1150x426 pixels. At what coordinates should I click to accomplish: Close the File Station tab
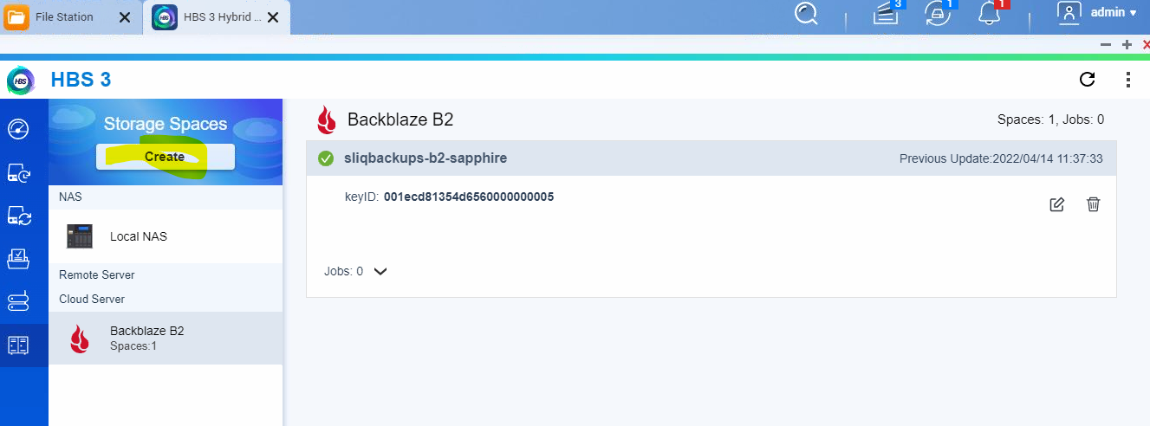pyautogui.click(x=126, y=17)
